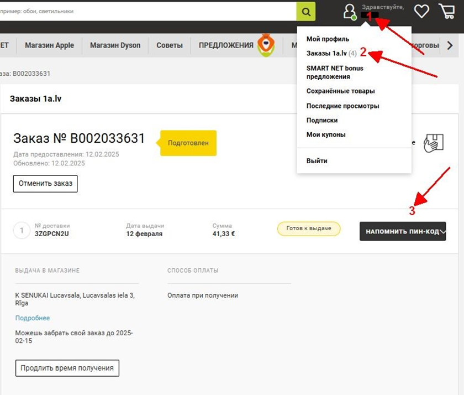Click the offers mascot icon
Screen dimensions: 464x395
pyautogui.click(x=266, y=45)
